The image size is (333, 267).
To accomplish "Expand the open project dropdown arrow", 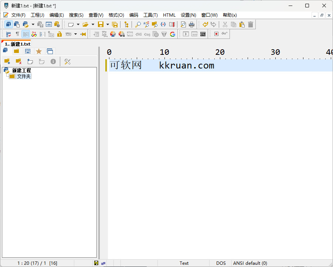I will point(33,24).
